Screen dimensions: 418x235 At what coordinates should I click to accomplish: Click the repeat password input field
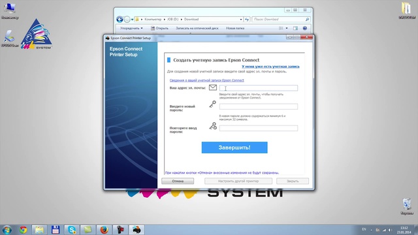coord(259,128)
